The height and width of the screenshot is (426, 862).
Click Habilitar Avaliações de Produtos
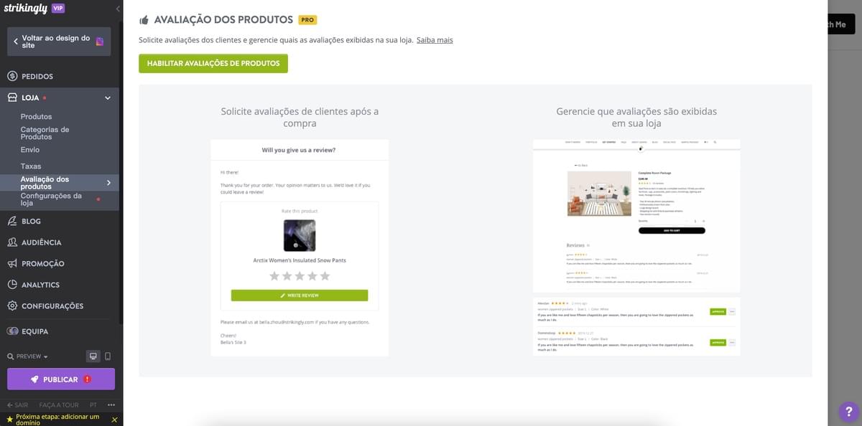213,63
